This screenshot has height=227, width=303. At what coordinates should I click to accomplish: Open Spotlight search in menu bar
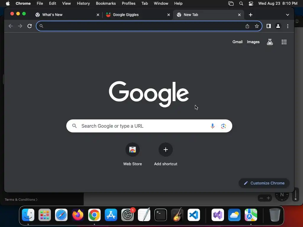tap(241, 4)
